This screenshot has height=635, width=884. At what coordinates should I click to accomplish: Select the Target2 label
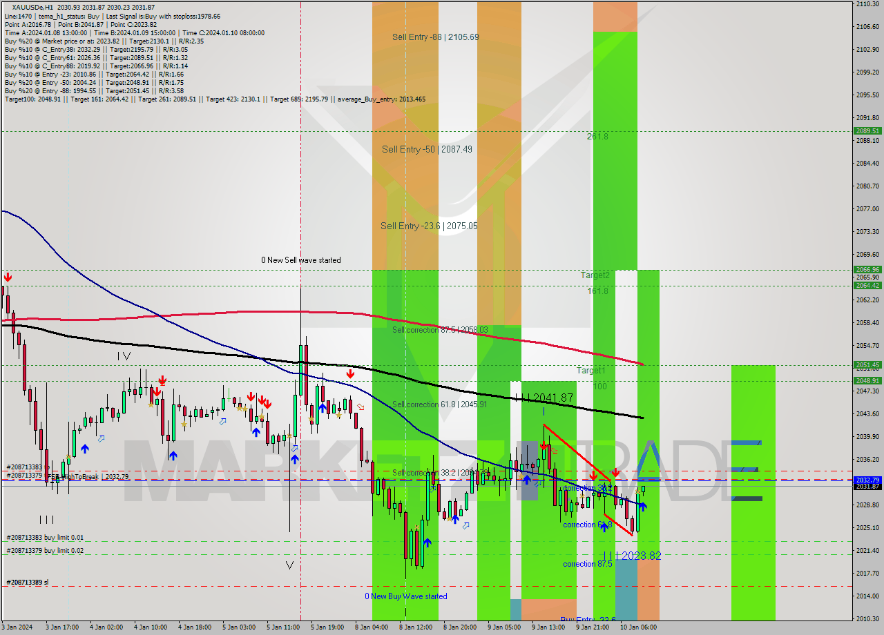click(595, 275)
